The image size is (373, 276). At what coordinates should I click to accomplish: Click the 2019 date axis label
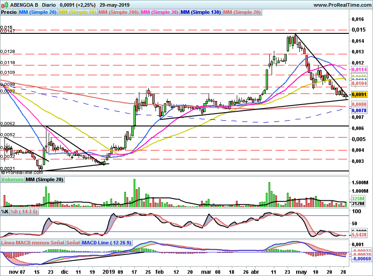109,272
